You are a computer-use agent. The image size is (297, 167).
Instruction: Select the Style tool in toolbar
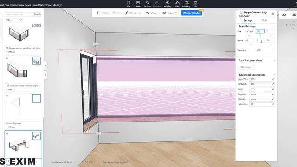click(117, 13)
